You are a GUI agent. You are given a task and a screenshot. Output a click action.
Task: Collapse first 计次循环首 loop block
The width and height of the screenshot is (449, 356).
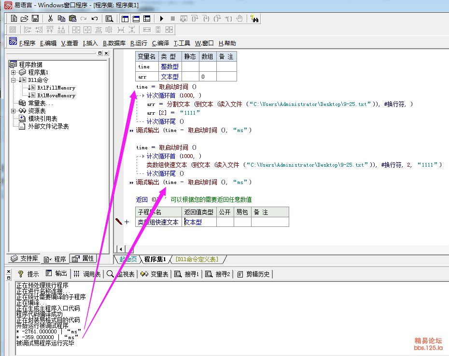click(x=143, y=96)
